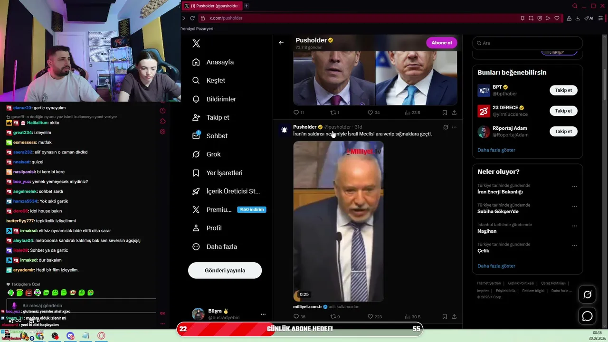
Task: Share the tweet with 34 likes
Action: (454, 113)
